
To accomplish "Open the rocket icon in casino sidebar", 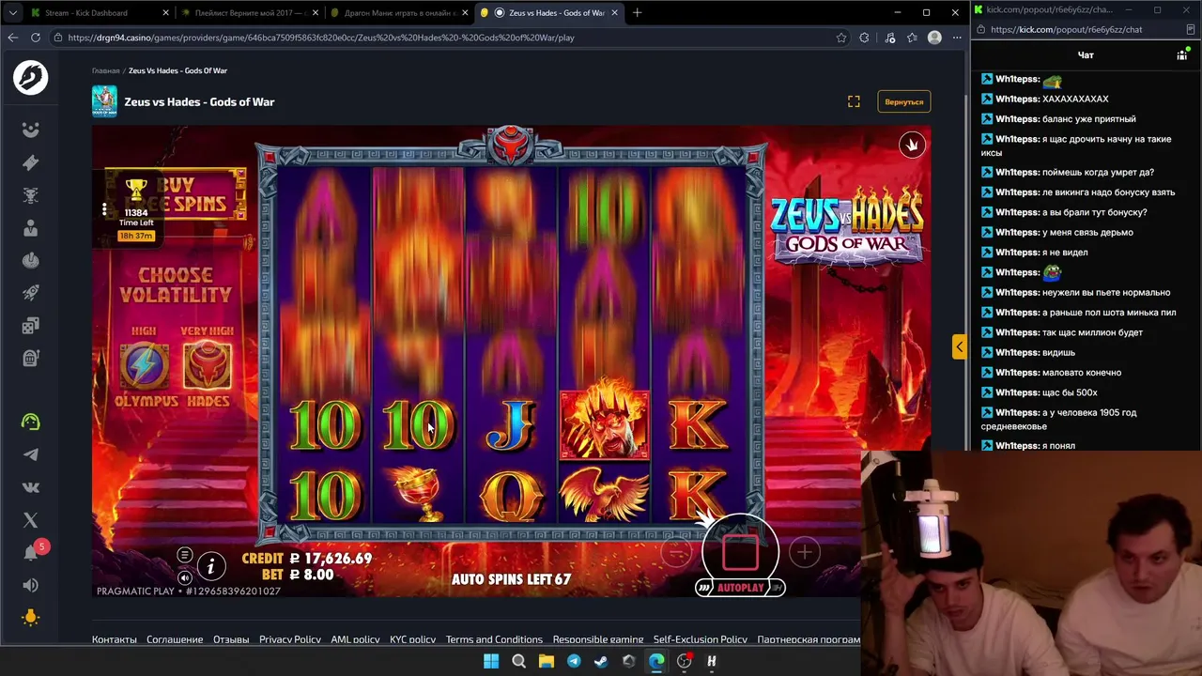I will coord(31,293).
